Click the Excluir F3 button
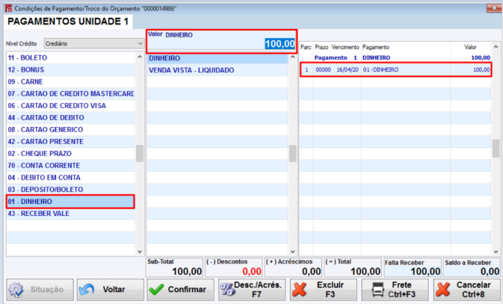This screenshot has width=503, height=304. click(x=323, y=290)
